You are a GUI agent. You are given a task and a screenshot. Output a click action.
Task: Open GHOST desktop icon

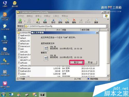point(5,27)
